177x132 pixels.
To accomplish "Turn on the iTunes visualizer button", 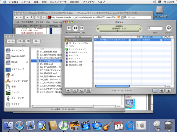I will click(162, 91).
